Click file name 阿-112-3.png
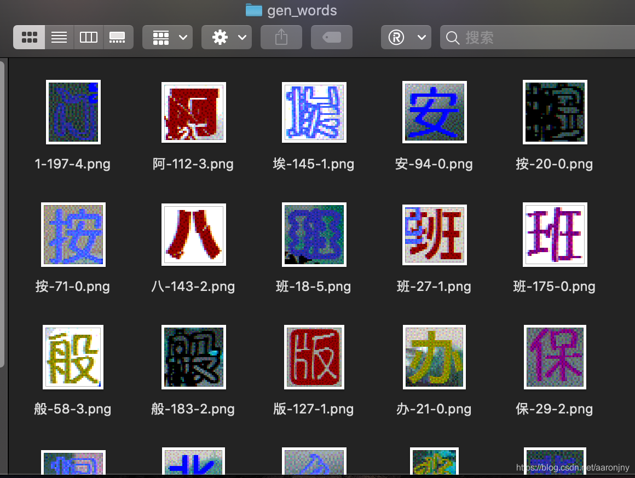Screen dimensions: 635x478 (193, 164)
